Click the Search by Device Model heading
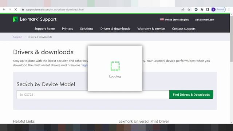233x131 pixels. [46, 84]
